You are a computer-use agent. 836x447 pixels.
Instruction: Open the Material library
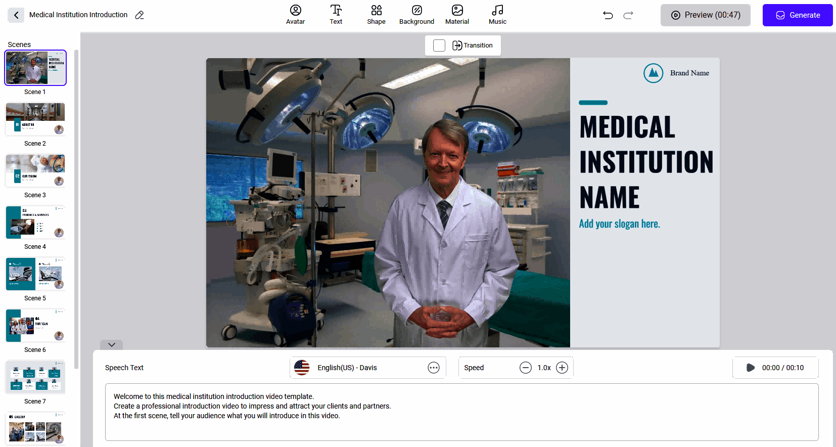pos(457,15)
